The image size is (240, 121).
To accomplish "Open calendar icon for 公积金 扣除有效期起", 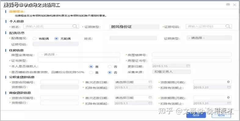I will [150, 87].
